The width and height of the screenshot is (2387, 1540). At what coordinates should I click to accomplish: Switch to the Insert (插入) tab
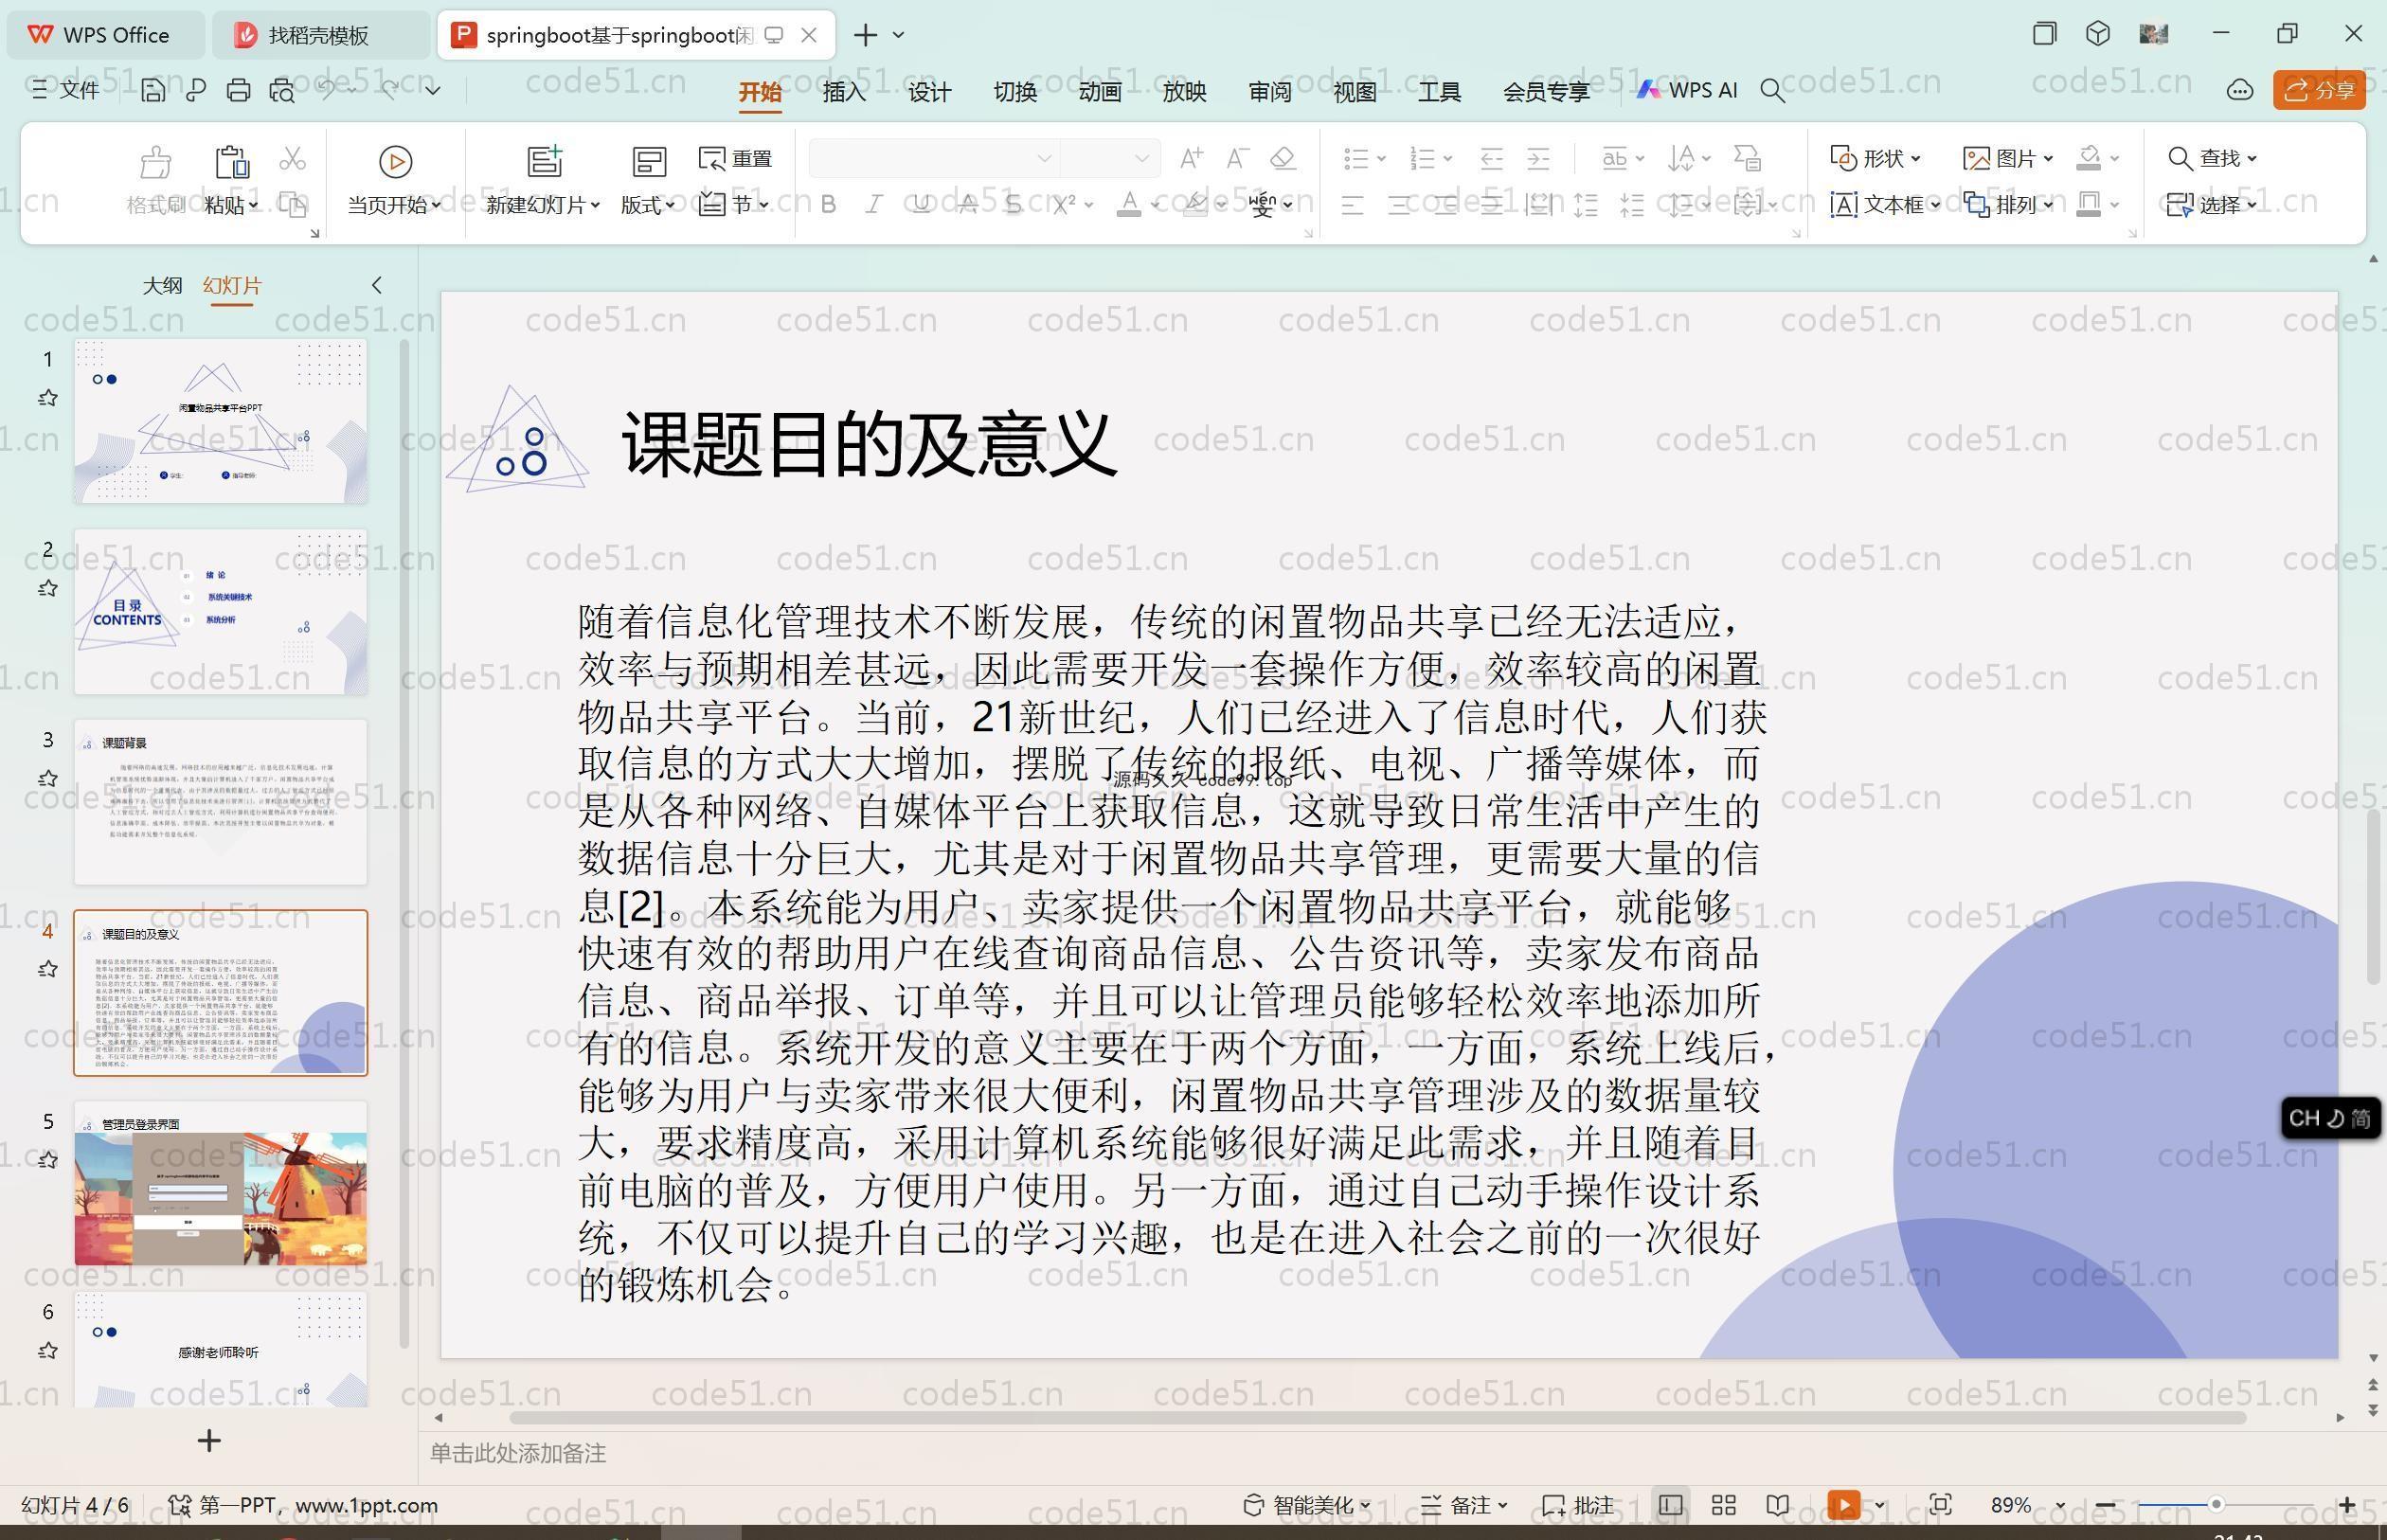point(844,92)
